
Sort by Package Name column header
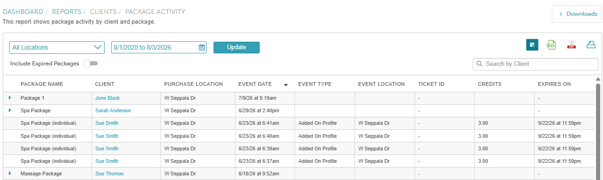pyautogui.click(x=42, y=84)
